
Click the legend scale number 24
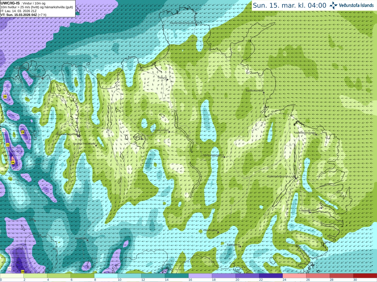click(x=285, y=280)
